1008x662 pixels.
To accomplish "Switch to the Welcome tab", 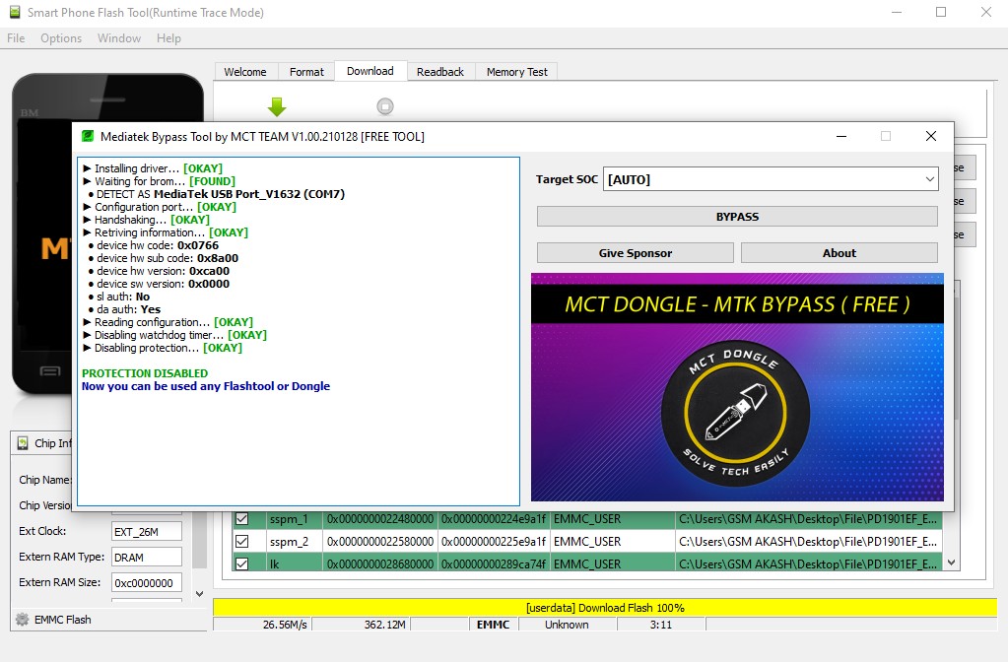I will tap(245, 72).
